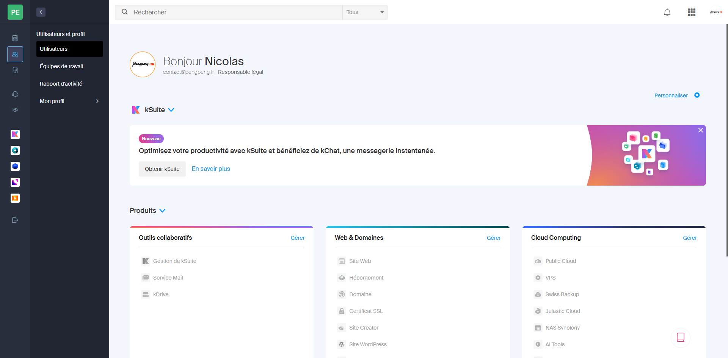Screen dimensions: 728x358
Task: Open AI Tools product
Action: [549, 344]
